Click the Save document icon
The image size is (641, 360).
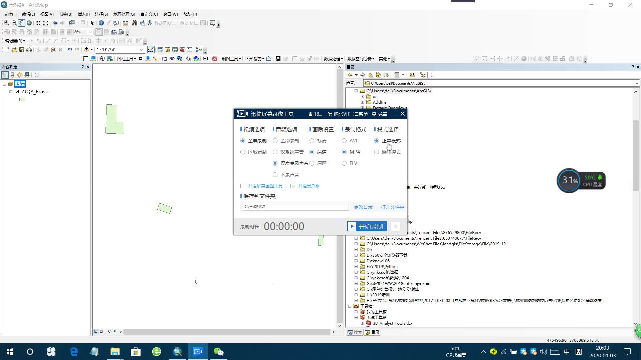click(21, 50)
